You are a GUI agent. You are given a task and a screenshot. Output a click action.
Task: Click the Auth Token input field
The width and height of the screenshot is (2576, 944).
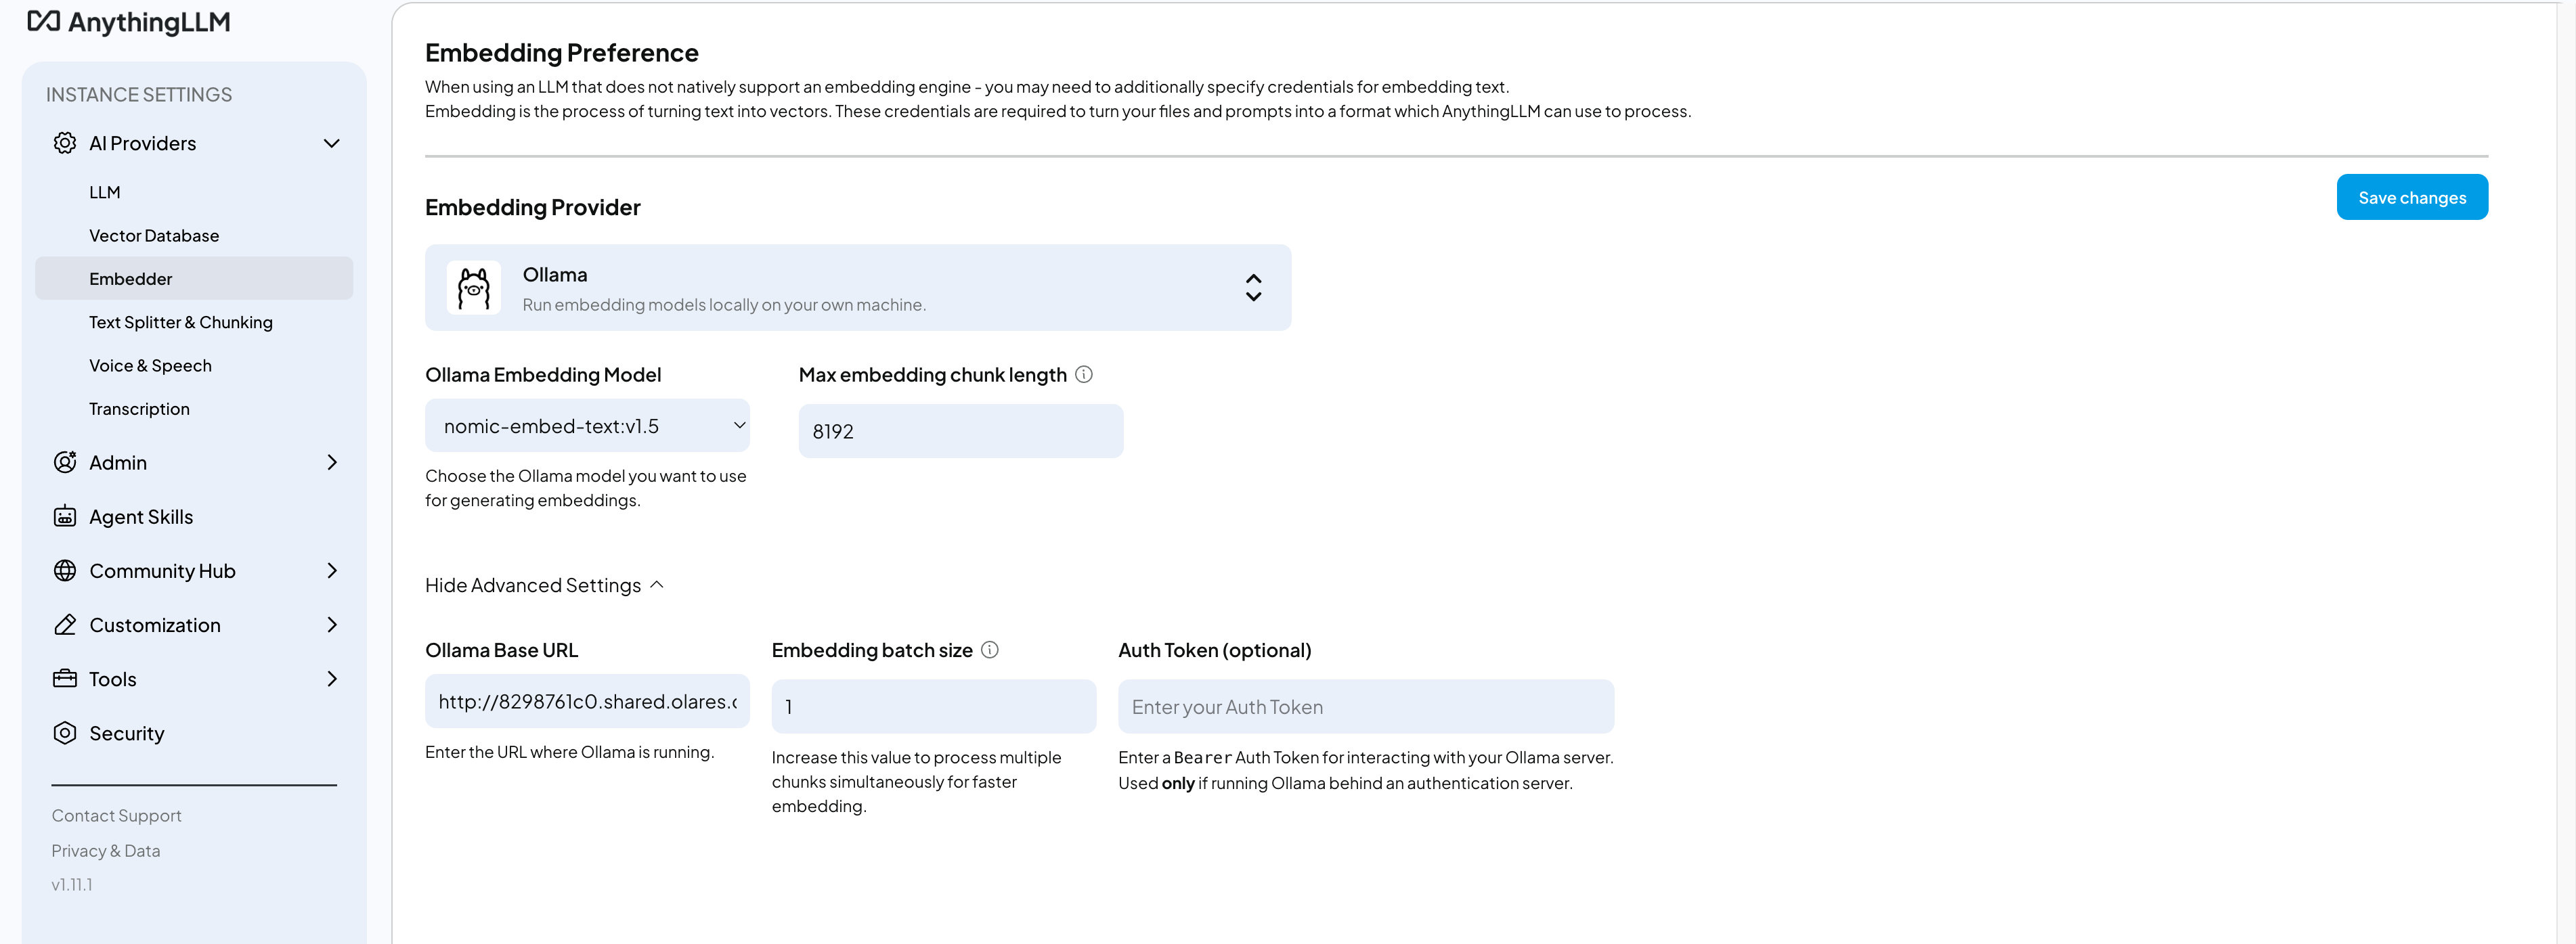pyautogui.click(x=1365, y=706)
